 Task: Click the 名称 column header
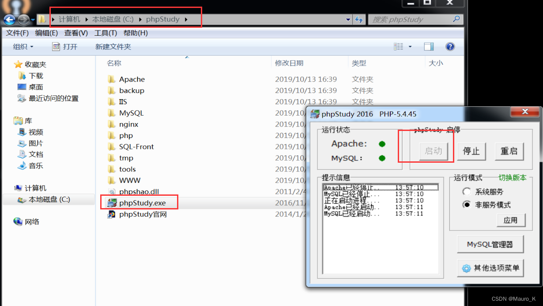pyautogui.click(x=114, y=63)
